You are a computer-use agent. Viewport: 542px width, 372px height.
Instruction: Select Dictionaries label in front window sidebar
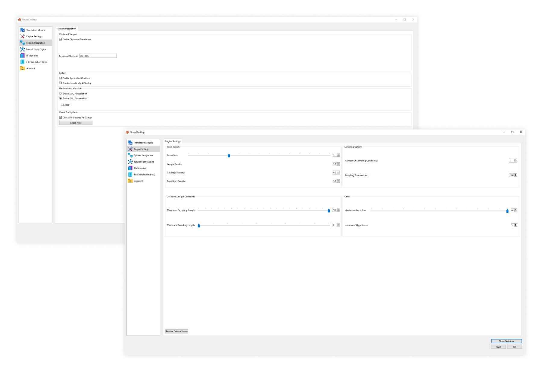point(140,168)
